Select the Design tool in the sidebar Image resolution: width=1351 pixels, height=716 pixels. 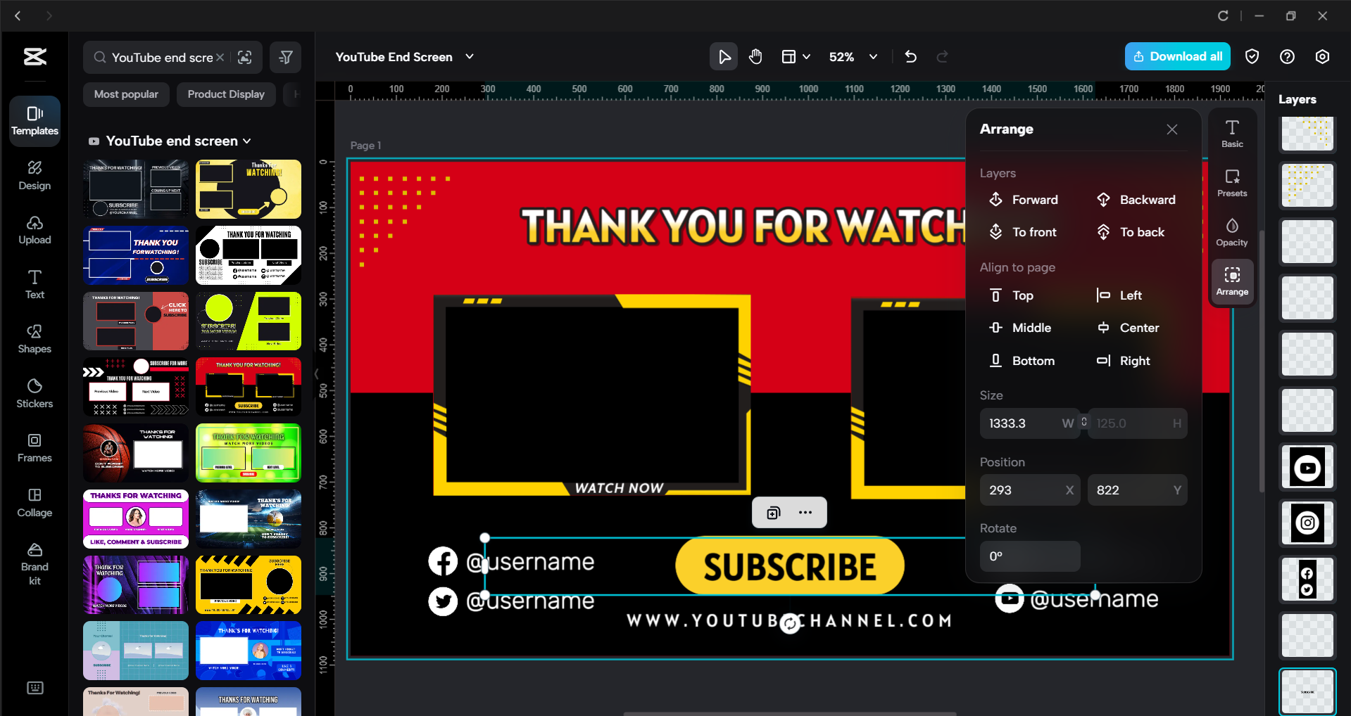pyautogui.click(x=34, y=175)
